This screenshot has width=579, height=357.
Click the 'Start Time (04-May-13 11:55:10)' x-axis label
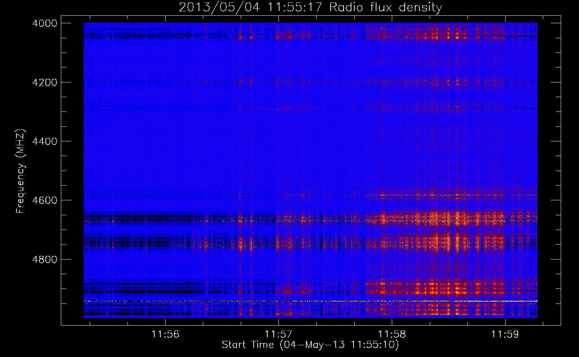click(310, 345)
